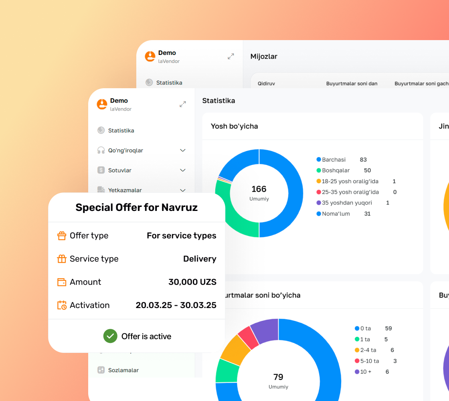449x401 pixels.
Task: Click the Noma'lum blue legend dot
Action: tap(318, 214)
